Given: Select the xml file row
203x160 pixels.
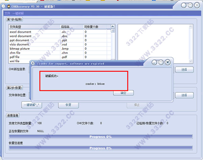Looking at the screenshot, I should (x=19, y=61).
